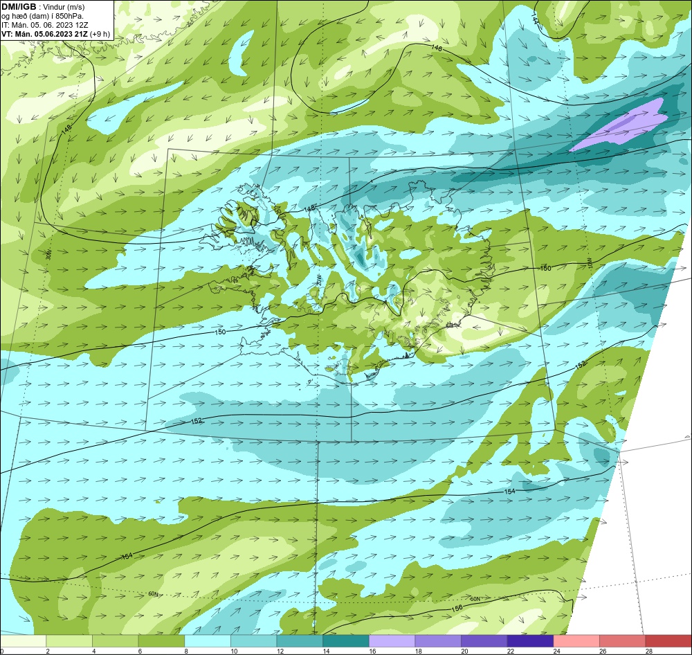Click the '150' label southwest of Iceland
Screen dimensions: 692x655
(x=220, y=332)
